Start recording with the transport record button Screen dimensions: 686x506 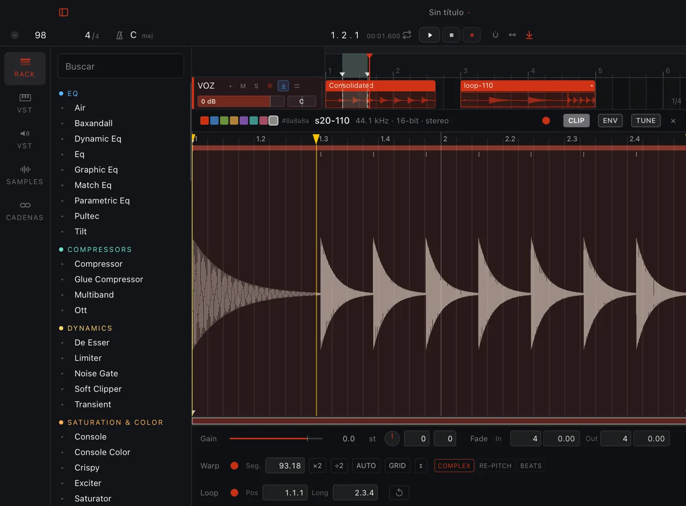click(x=471, y=35)
